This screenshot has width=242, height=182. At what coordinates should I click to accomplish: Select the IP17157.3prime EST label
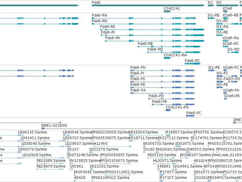pos(173,178)
